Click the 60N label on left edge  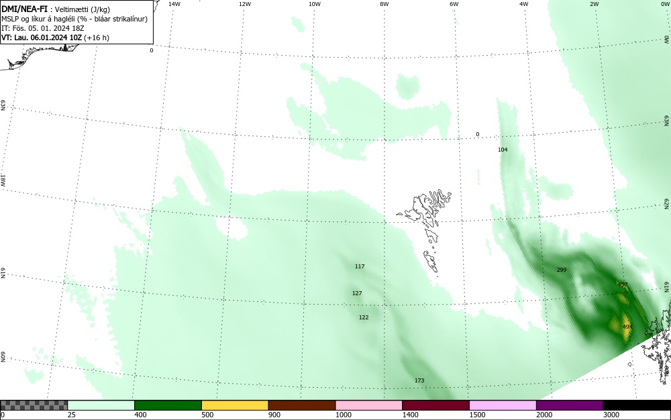tap(3, 357)
